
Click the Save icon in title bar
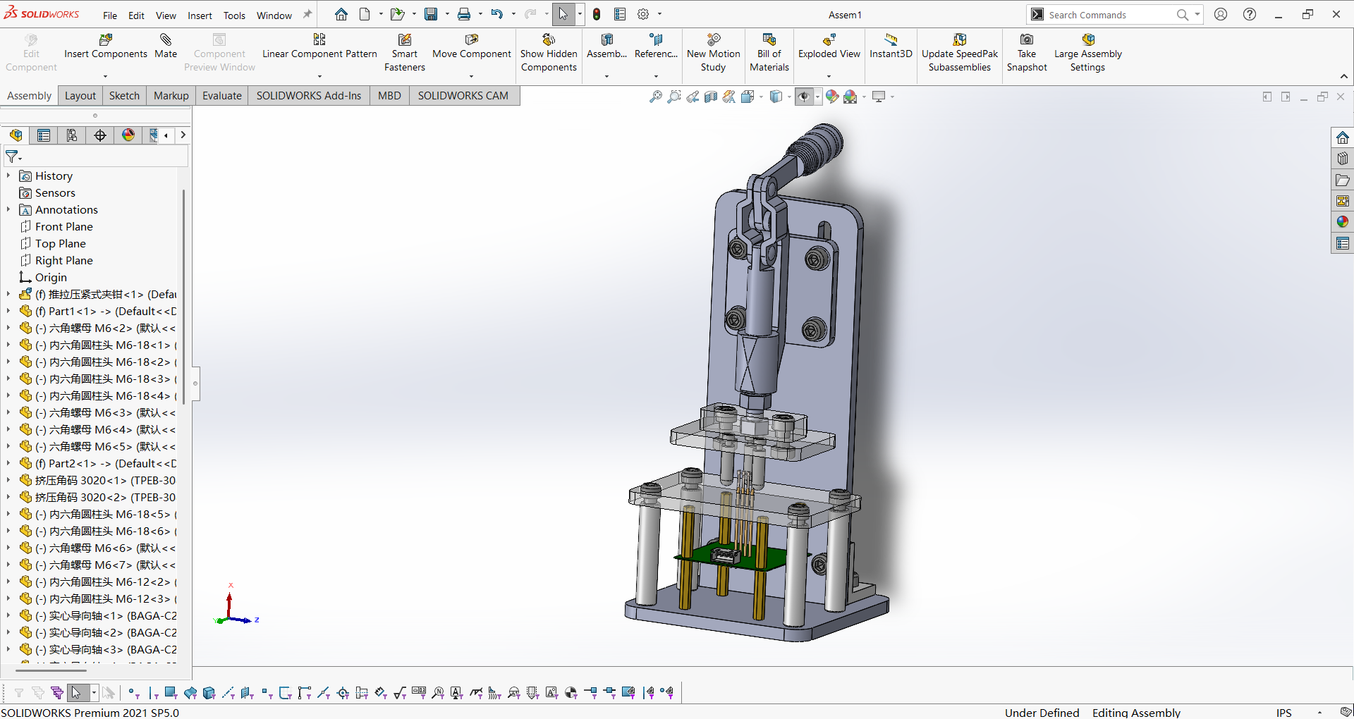[431, 14]
